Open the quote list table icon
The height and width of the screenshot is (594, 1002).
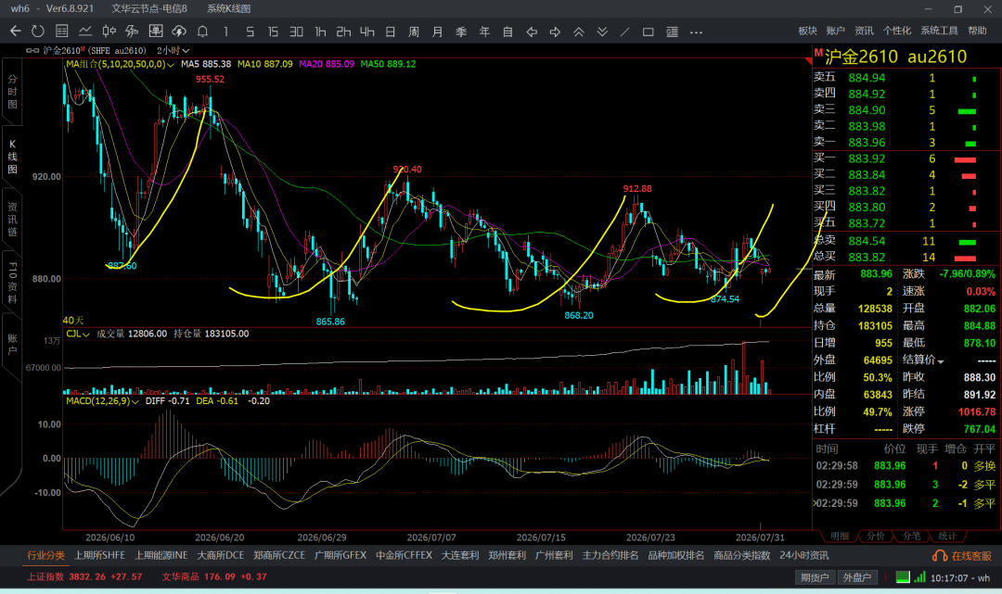pyautogui.click(x=62, y=32)
